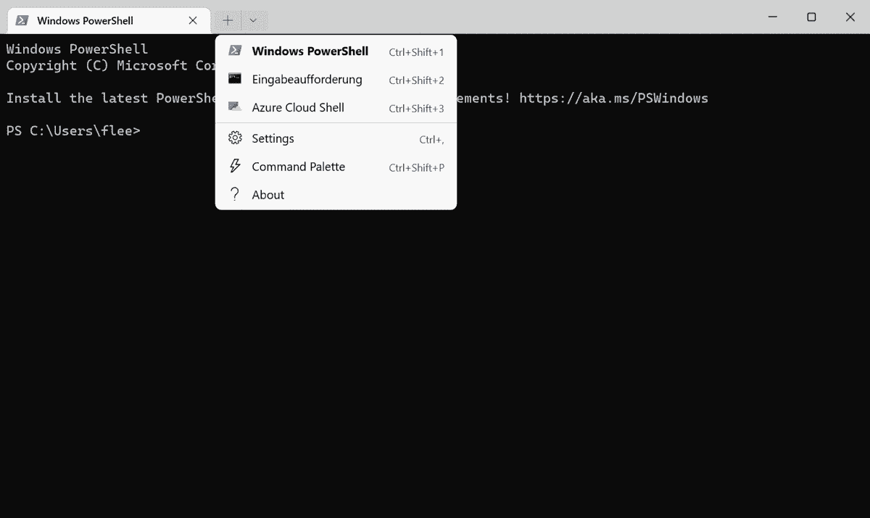Select Windows PowerShell from the profile menu

click(x=310, y=51)
